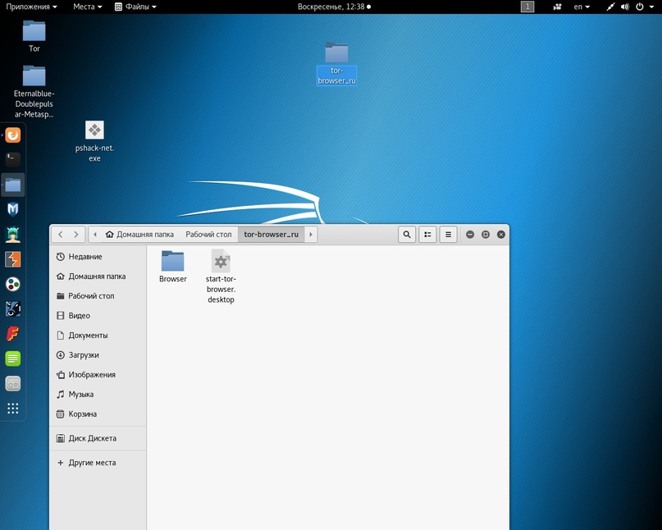Select the Browser folder in file manager
This screenshot has height=530, width=662.
click(172, 266)
